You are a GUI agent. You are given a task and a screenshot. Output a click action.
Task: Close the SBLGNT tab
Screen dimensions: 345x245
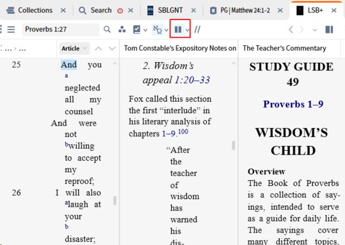pos(193,10)
